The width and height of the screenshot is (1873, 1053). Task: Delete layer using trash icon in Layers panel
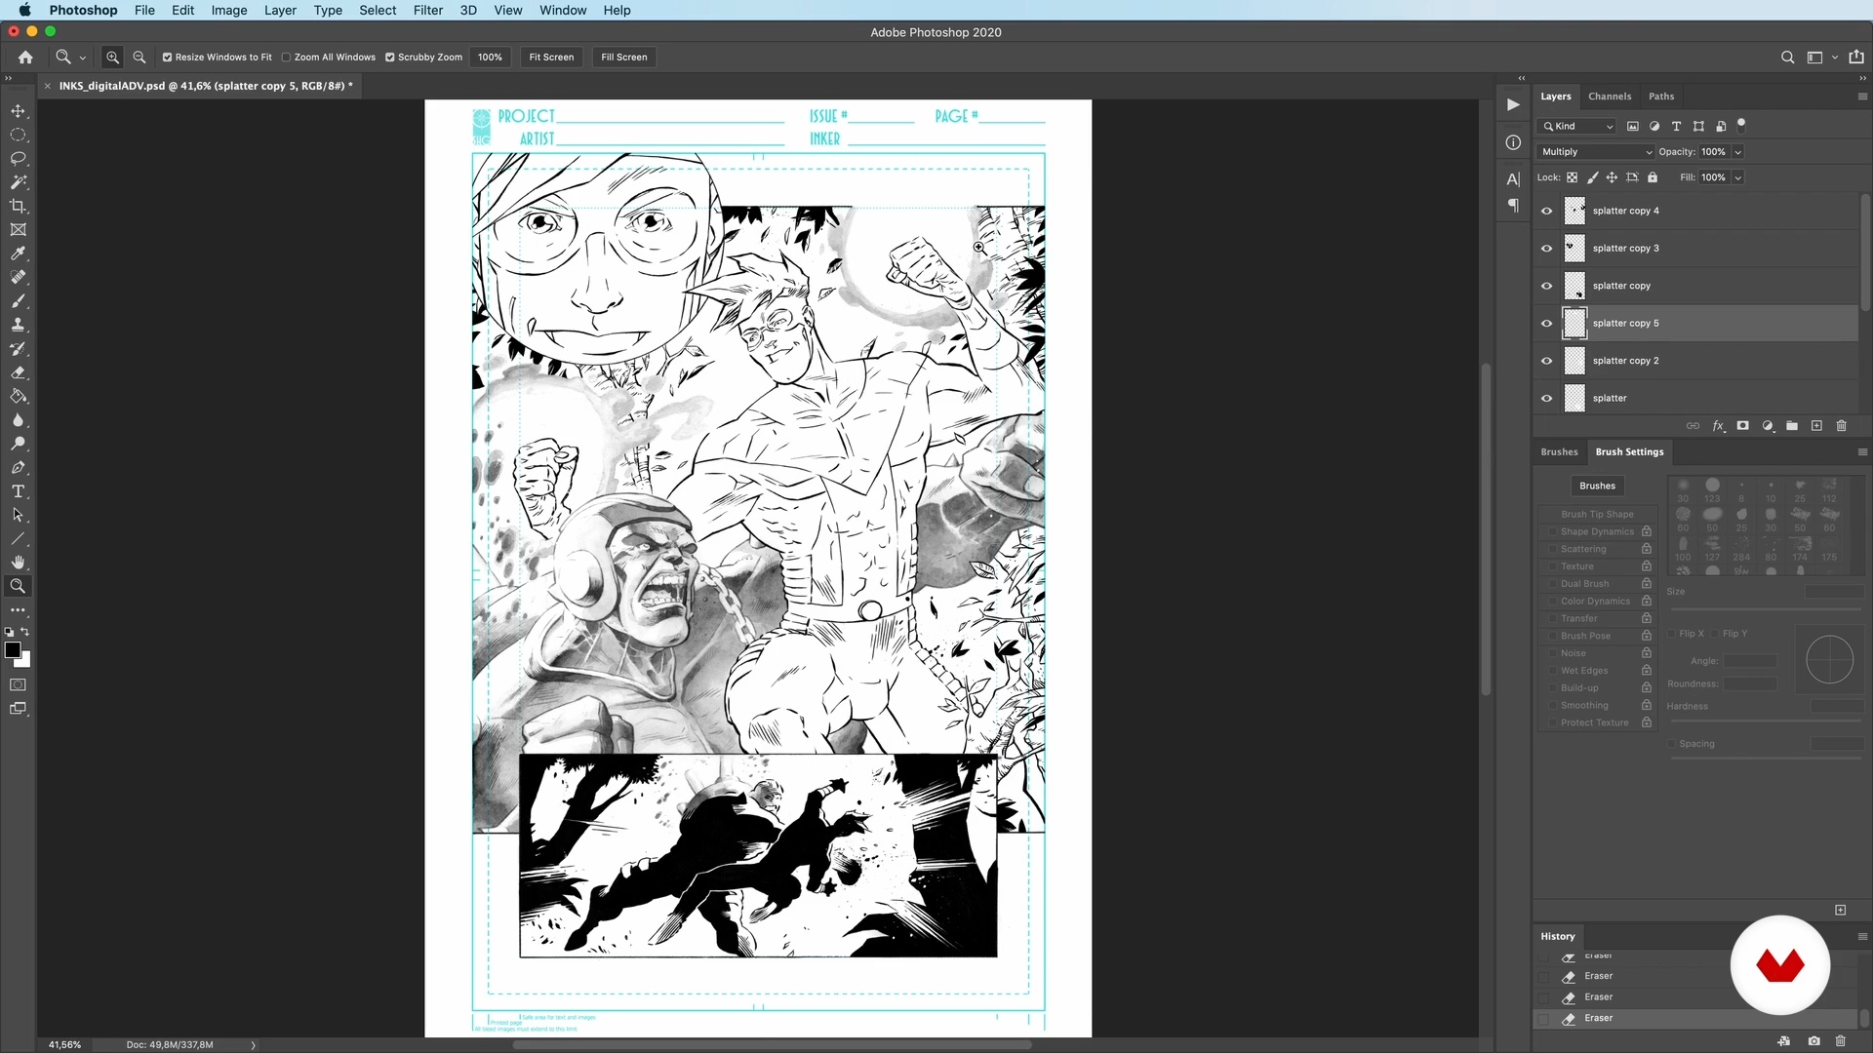[1842, 426]
